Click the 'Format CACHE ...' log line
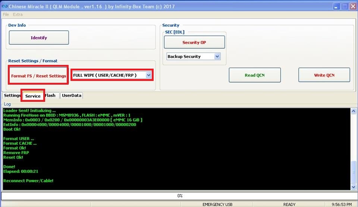 click(x=20, y=143)
